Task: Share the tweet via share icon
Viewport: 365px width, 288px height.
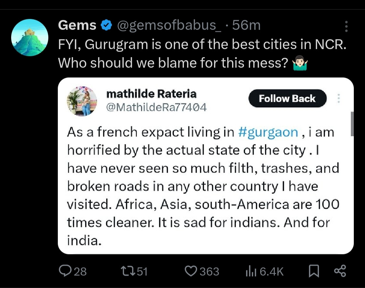Action: pyautogui.click(x=340, y=271)
